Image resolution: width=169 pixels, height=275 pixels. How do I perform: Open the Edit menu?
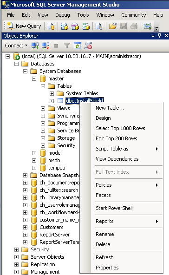[26, 15]
